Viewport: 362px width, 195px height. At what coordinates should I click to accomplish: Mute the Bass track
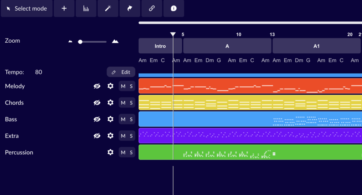pyautogui.click(x=123, y=119)
